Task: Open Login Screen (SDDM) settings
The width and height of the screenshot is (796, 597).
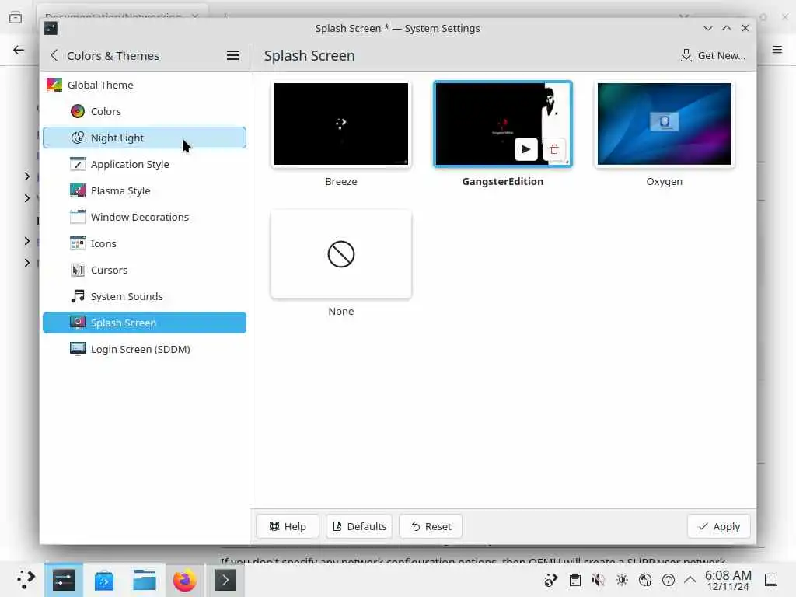Action: pos(144,349)
